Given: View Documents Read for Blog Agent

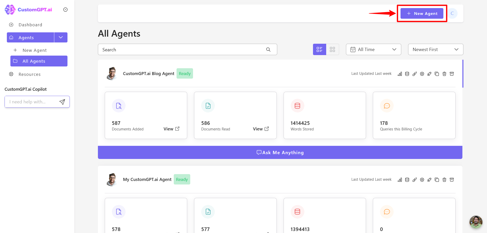Looking at the screenshot, I should (261, 129).
